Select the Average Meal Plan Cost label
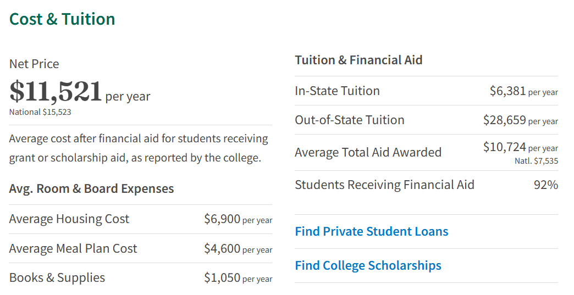The width and height of the screenshot is (574, 295). click(73, 248)
